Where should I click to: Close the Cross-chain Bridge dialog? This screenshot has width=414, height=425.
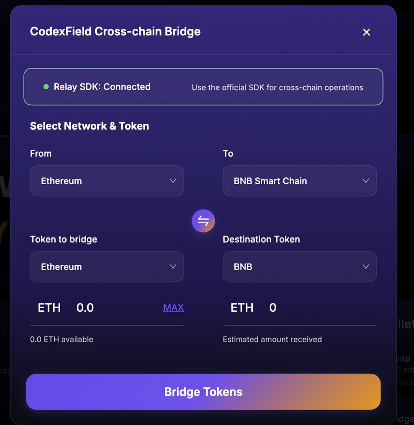pyautogui.click(x=366, y=32)
